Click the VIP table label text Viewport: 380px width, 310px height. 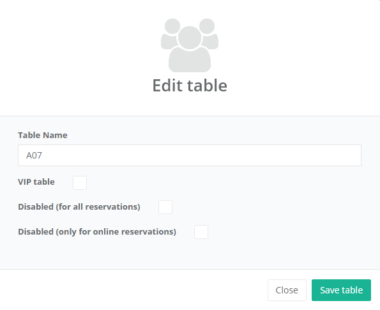pos(36,182)
